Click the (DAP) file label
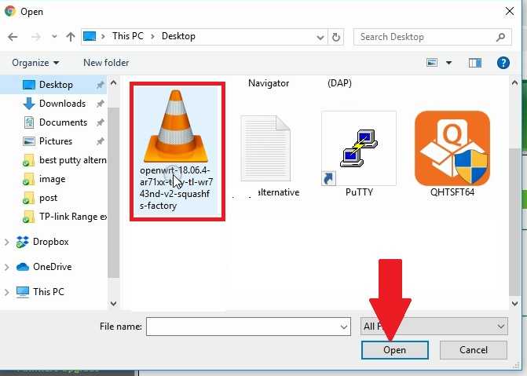Viewport: 527px width, 376px height. click(x=339, y=83)
